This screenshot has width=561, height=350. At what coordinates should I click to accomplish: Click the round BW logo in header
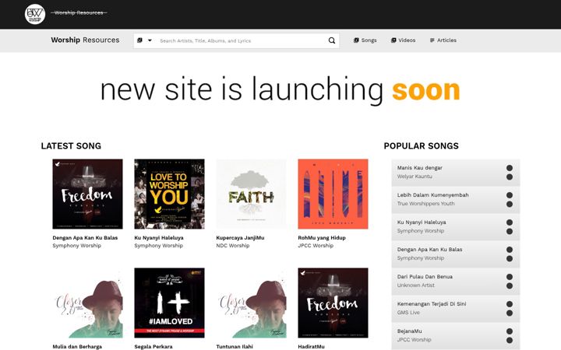pyautogui.click(x=35, y=14)
